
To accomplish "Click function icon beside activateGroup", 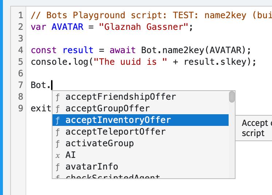I will (x=58, y=143).
